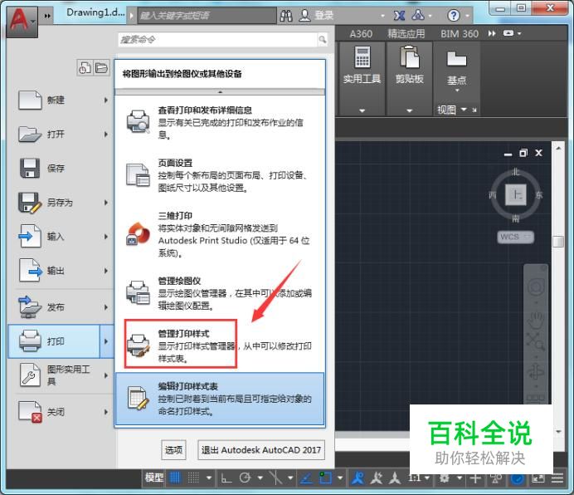Open 三维打印 3D print entry
Image resolution: width=574 pixels, height=495 pixels.
tap(220, 235)
